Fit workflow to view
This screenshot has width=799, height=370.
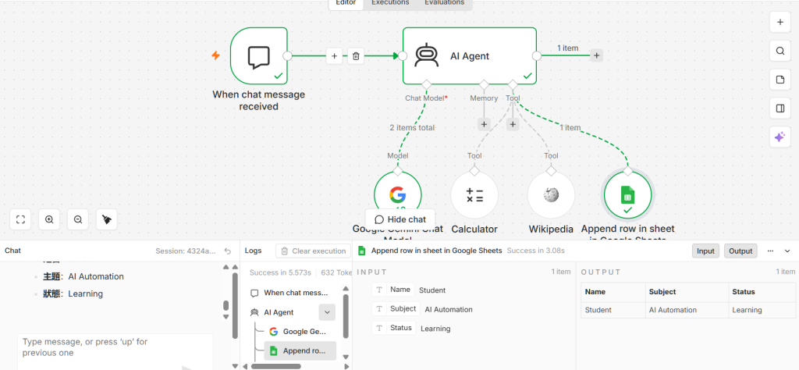tap(20, 219)
